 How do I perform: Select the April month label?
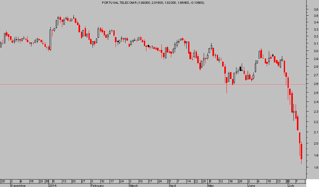coord(173,185)
